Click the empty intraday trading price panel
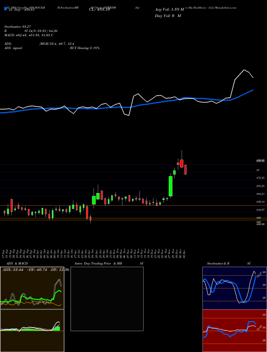The height and width of the screenshot is (352, 267). (107, 299)
